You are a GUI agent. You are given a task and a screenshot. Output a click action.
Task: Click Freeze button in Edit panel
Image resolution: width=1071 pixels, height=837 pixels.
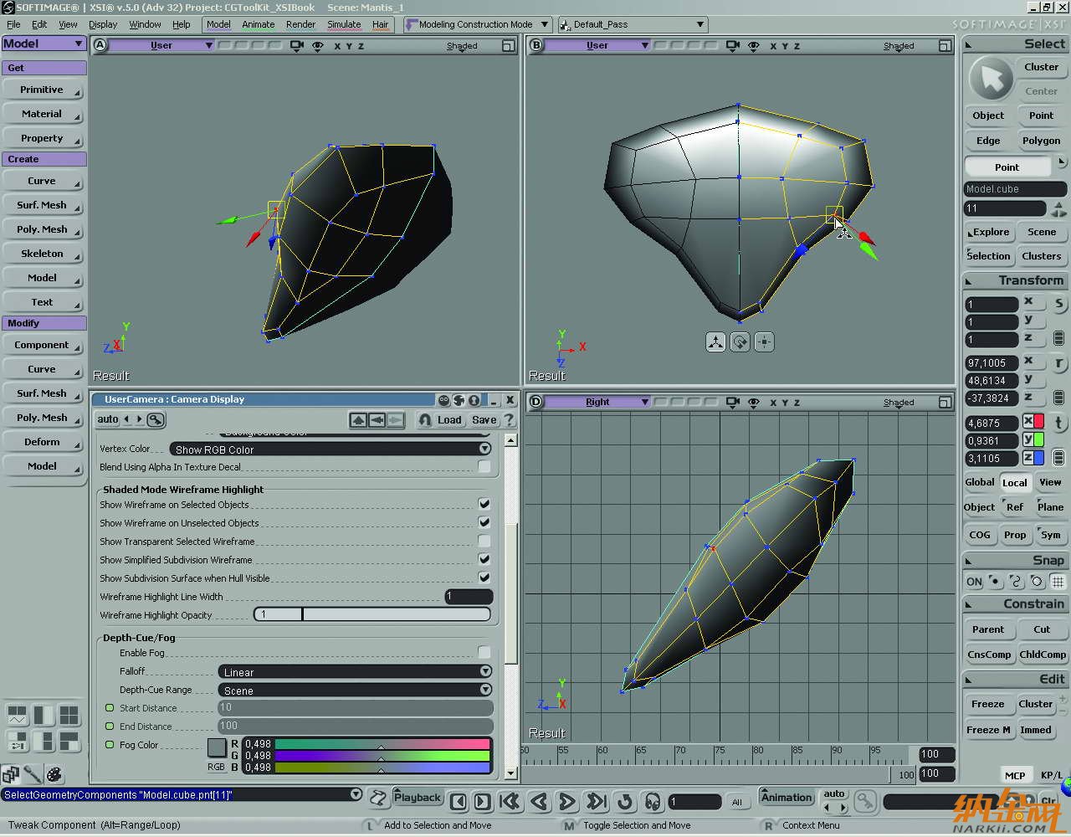coord(987,704)
